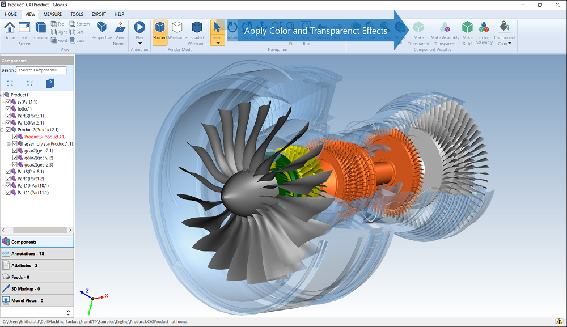This screenshot has width=567, height=327.
Task: Toggle the Part3(Part3.1) checkbox
Action: tap(8, 116)
